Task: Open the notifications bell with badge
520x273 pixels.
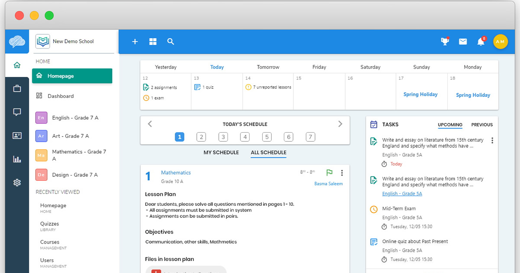Action: [481, 41]
